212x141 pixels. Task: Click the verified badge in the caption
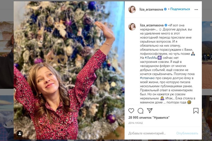click(166, 25)
